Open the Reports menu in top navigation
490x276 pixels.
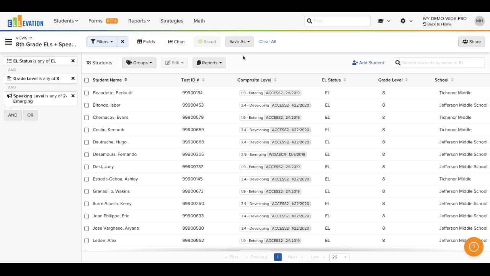tap(139, 21)
